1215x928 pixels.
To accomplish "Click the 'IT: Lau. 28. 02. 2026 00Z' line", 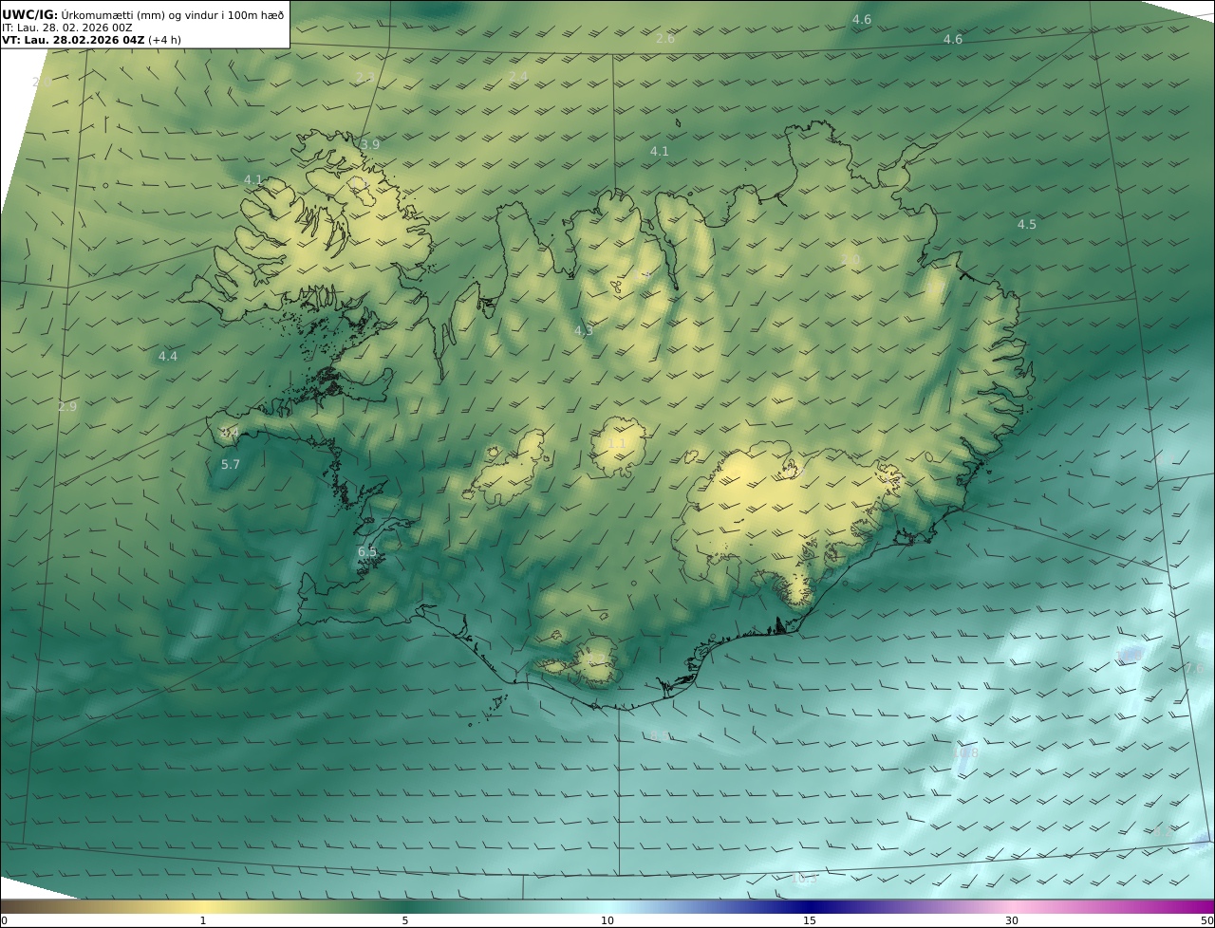I will pos(66,28).
